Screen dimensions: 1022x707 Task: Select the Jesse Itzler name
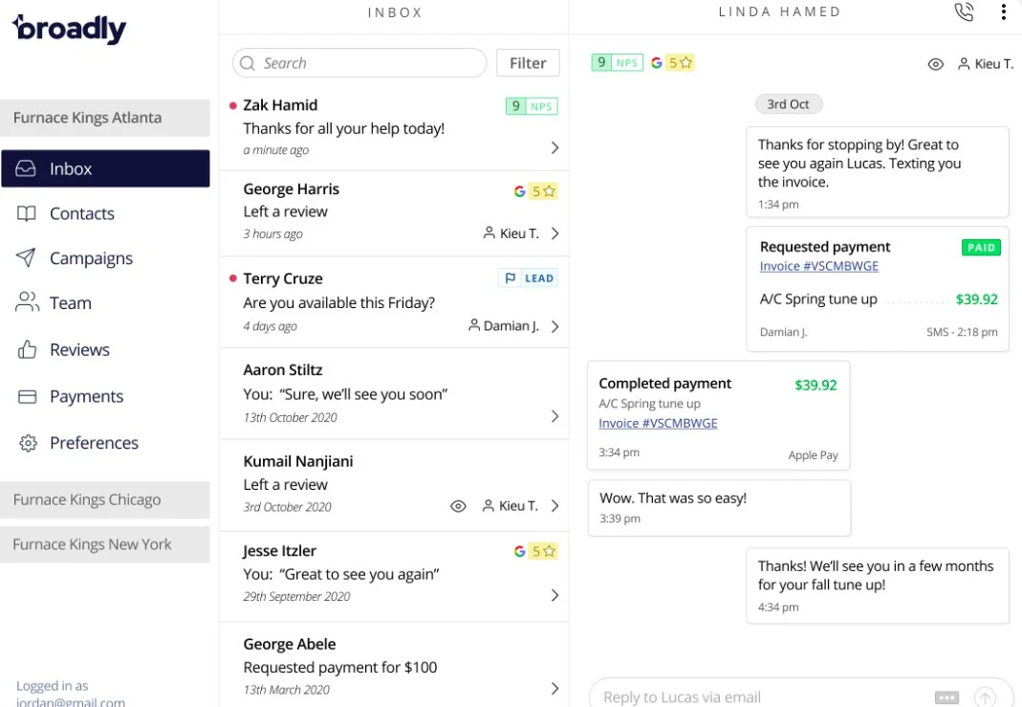click(x=279, y=551)
